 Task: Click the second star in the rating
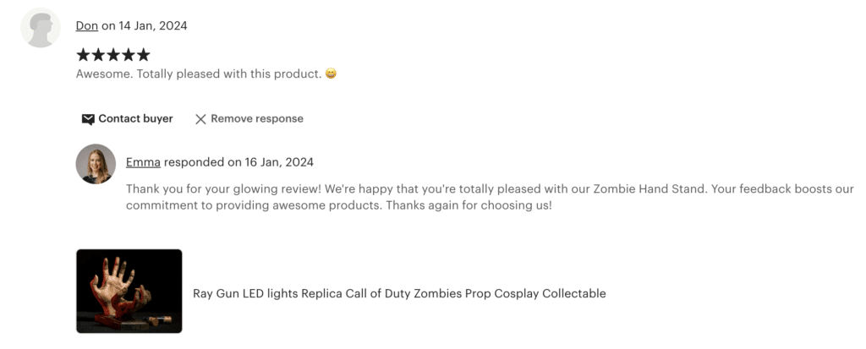98,55
